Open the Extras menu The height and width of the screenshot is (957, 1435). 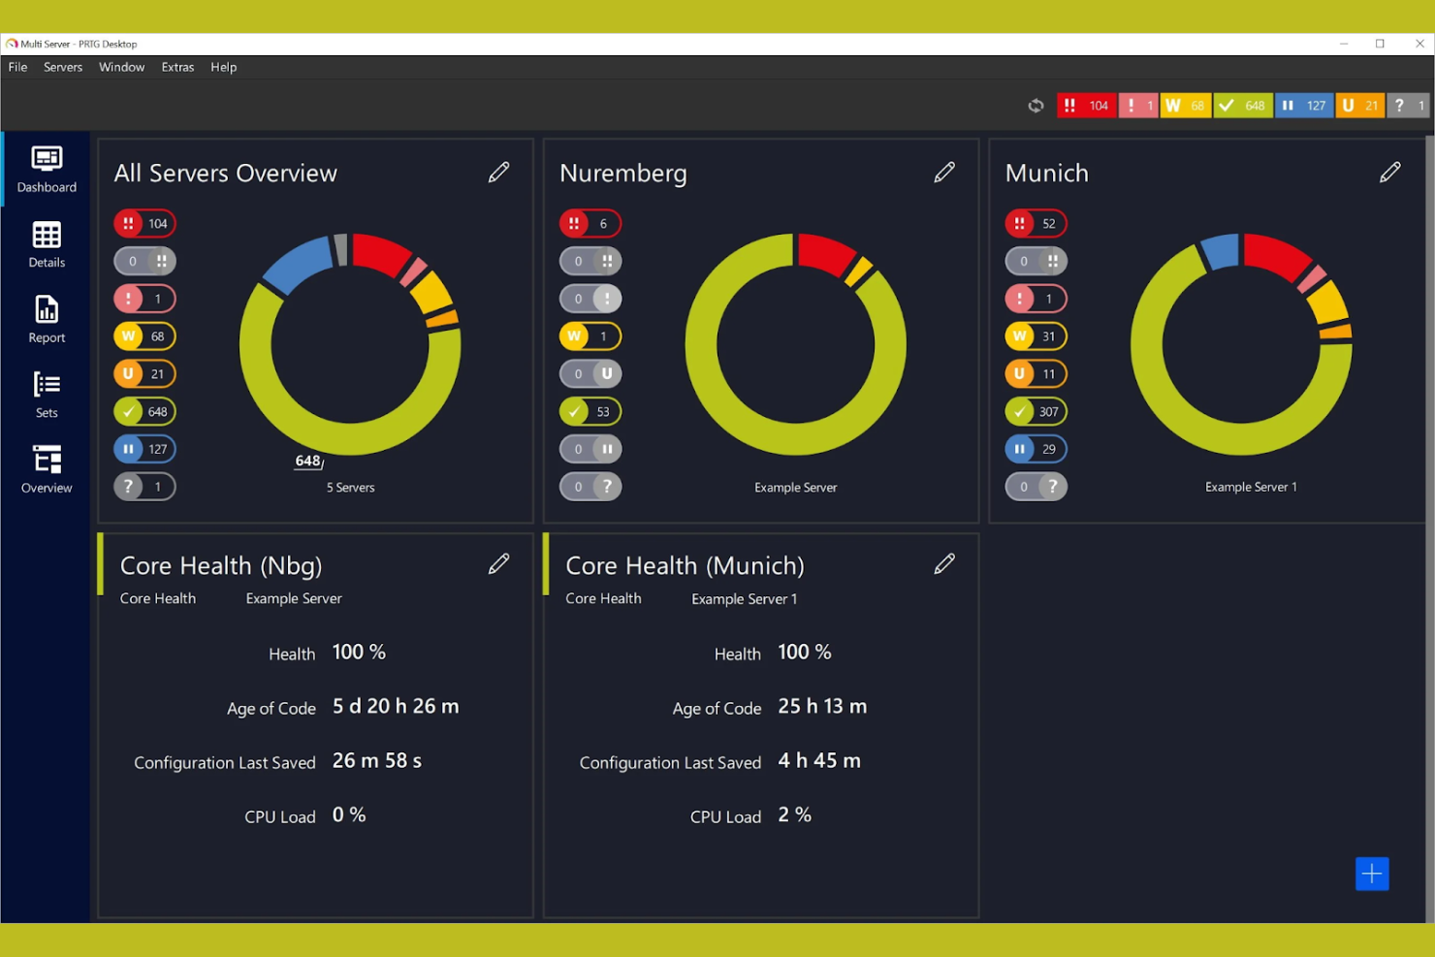click(177, 67)
